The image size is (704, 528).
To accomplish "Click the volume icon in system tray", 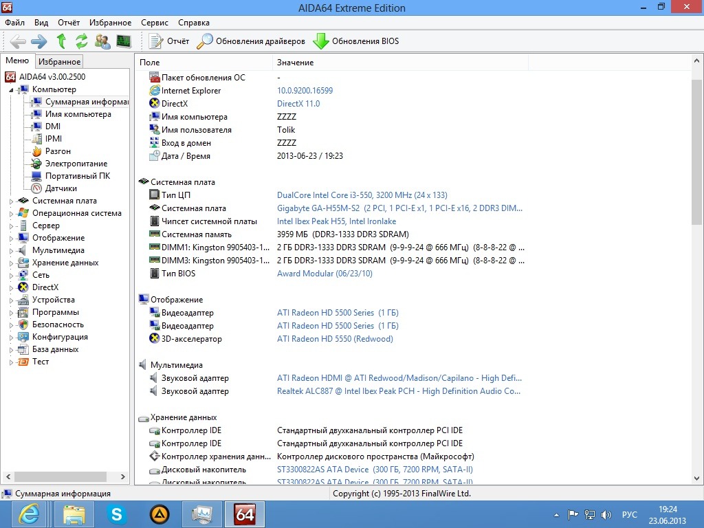I will [x=606, y=515].
